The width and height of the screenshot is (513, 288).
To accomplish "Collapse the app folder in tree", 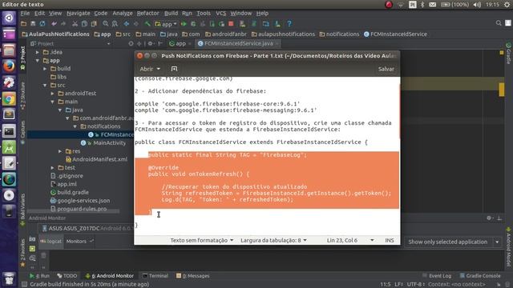I will 38,61.
